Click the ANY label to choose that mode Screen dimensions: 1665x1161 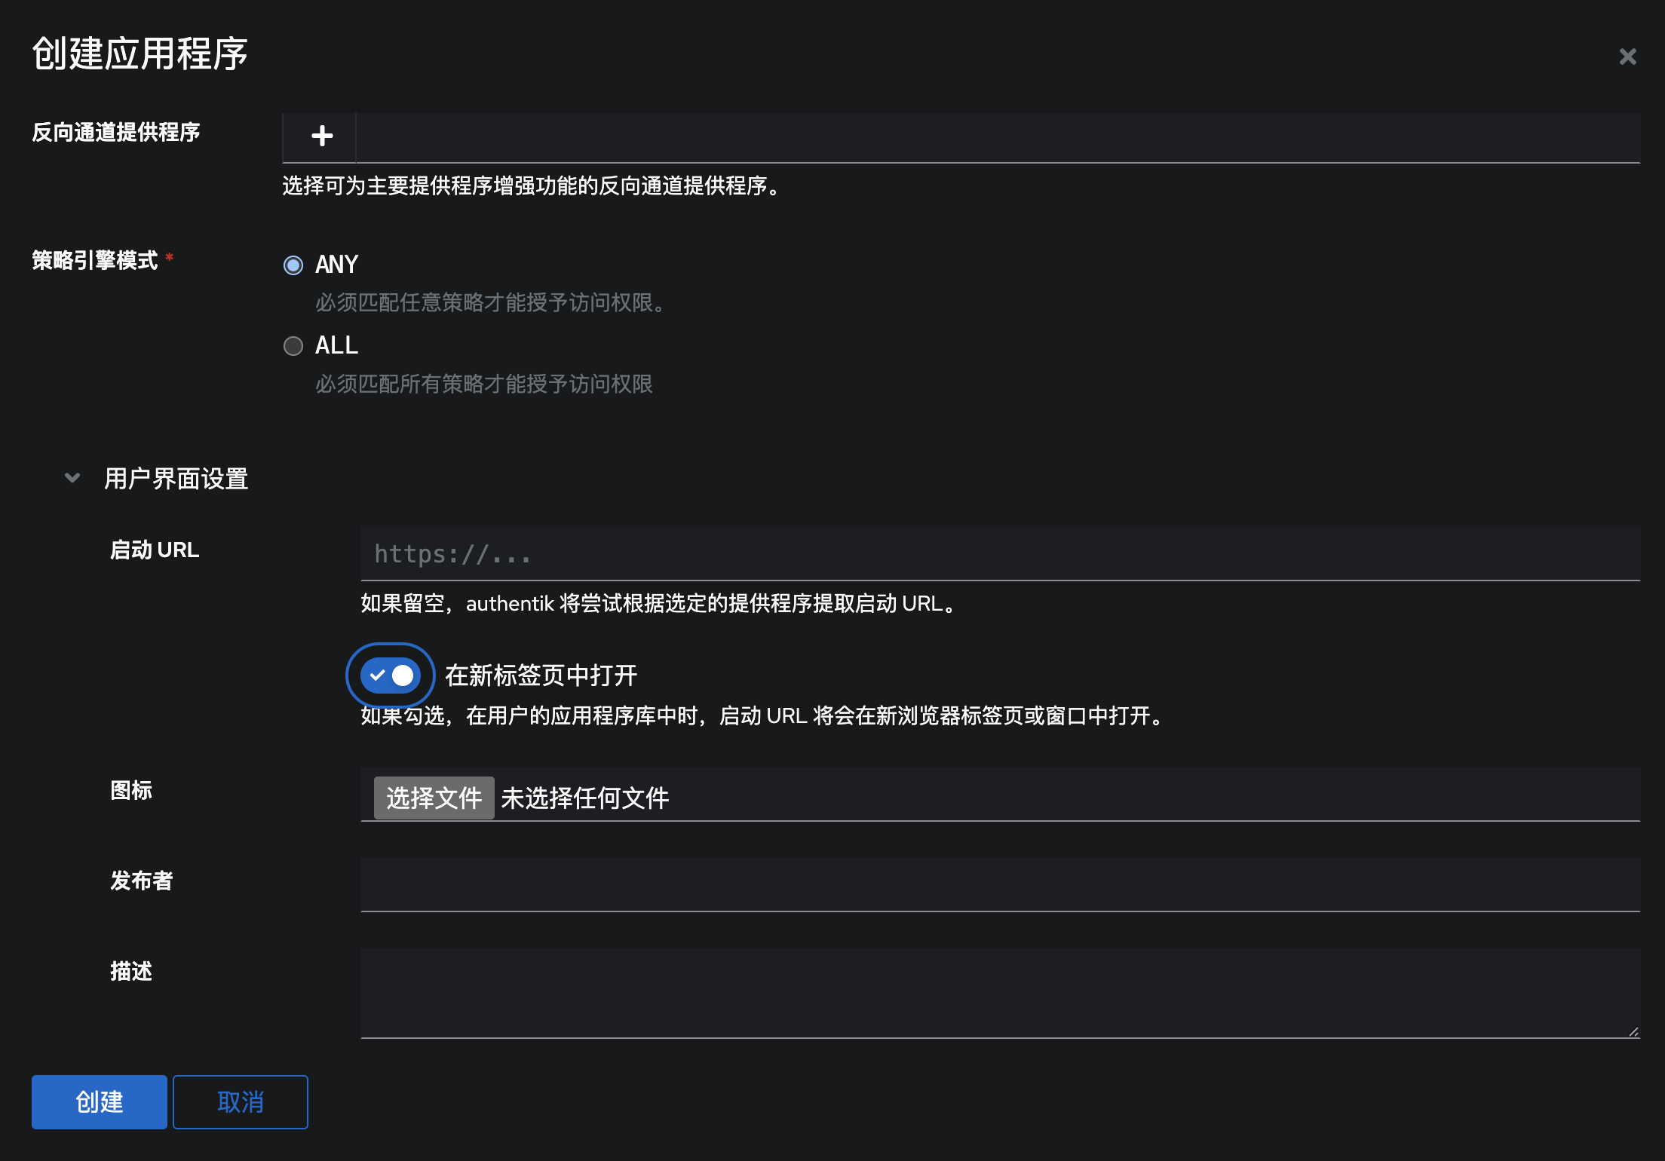[336, 265]
